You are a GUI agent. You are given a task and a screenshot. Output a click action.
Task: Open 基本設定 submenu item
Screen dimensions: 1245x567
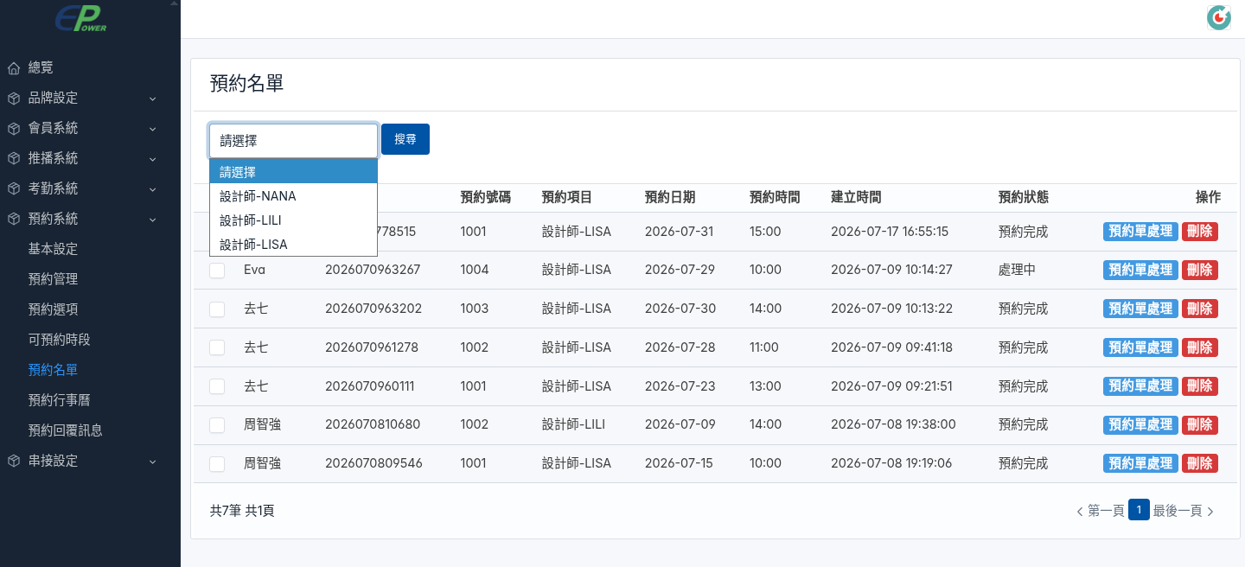pyautogui.click(x=53, y=249)
